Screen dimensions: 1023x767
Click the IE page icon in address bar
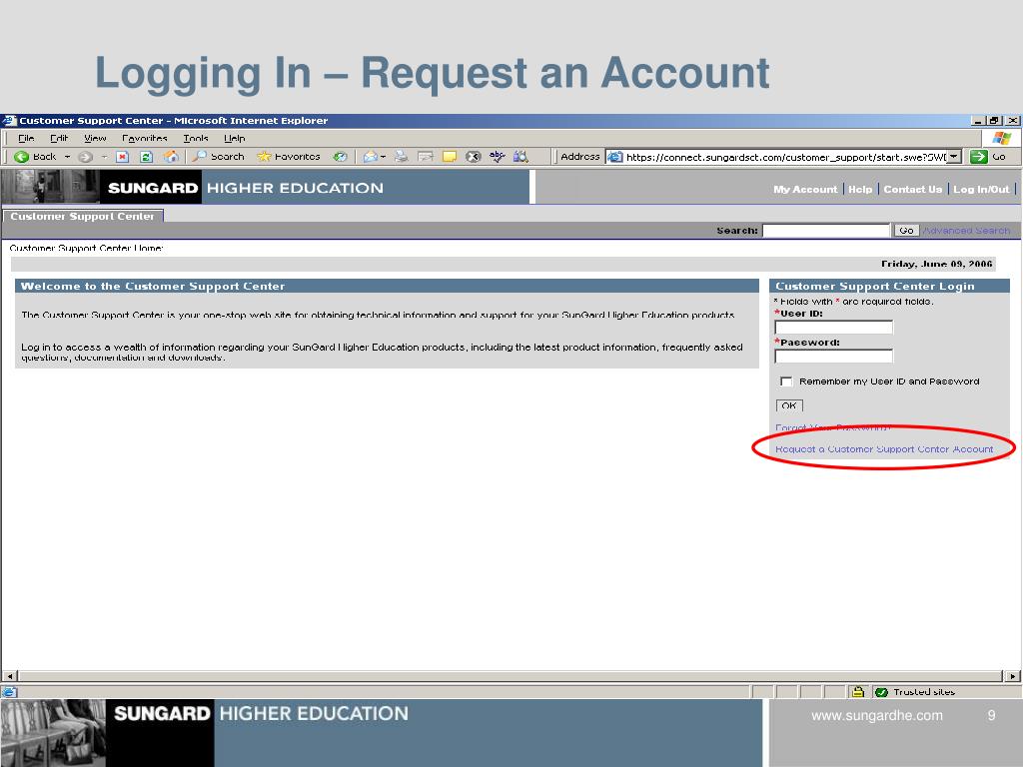pyautogui.click(x=614, y=157)
